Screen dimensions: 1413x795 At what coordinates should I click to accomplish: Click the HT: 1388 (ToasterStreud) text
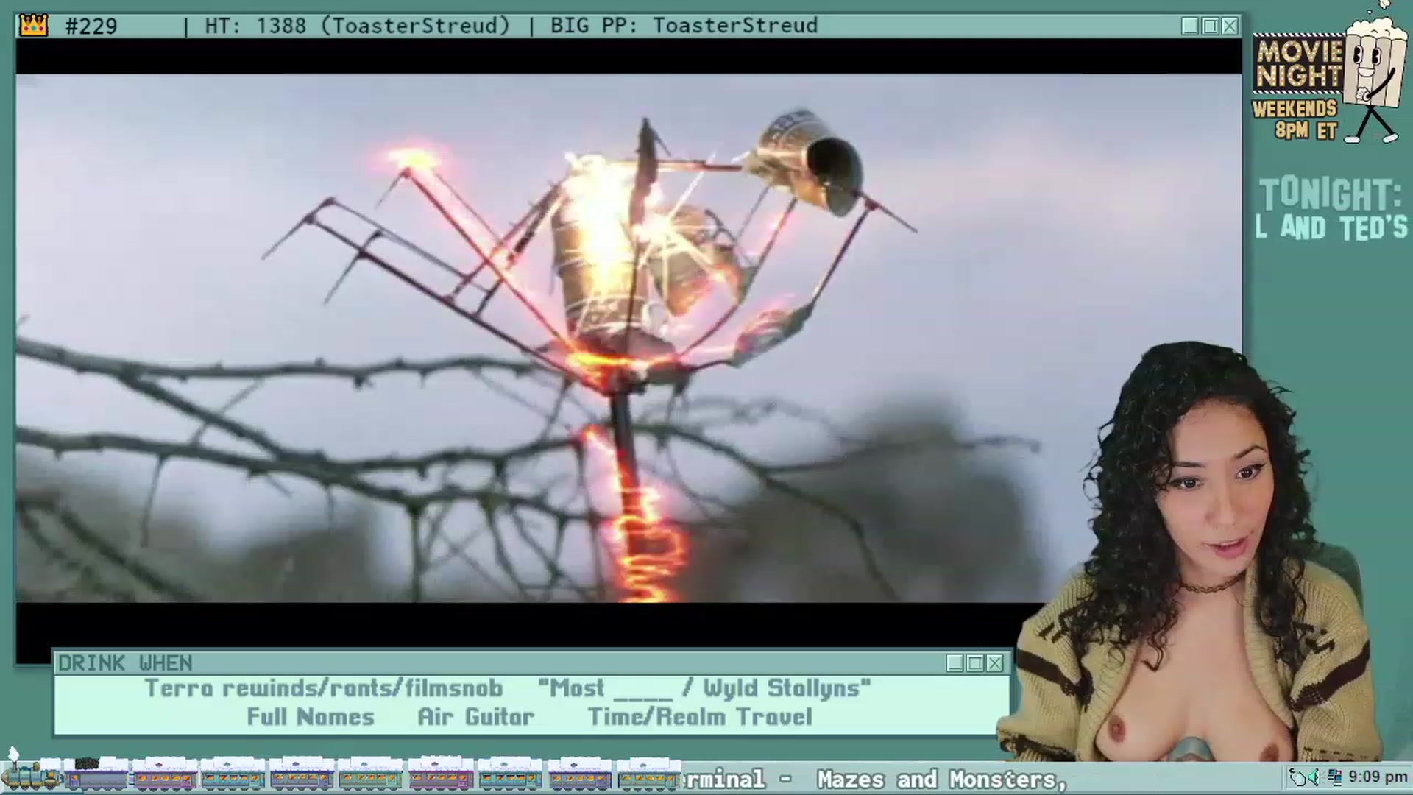pos(357,26)
